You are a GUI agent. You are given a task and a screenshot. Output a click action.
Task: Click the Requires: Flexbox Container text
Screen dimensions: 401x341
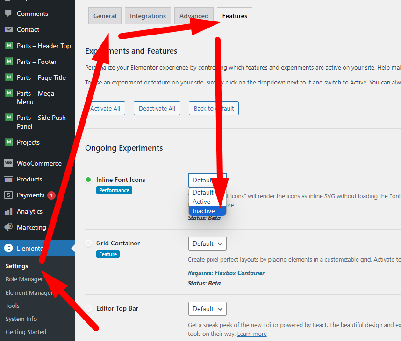tap(226, 273)
